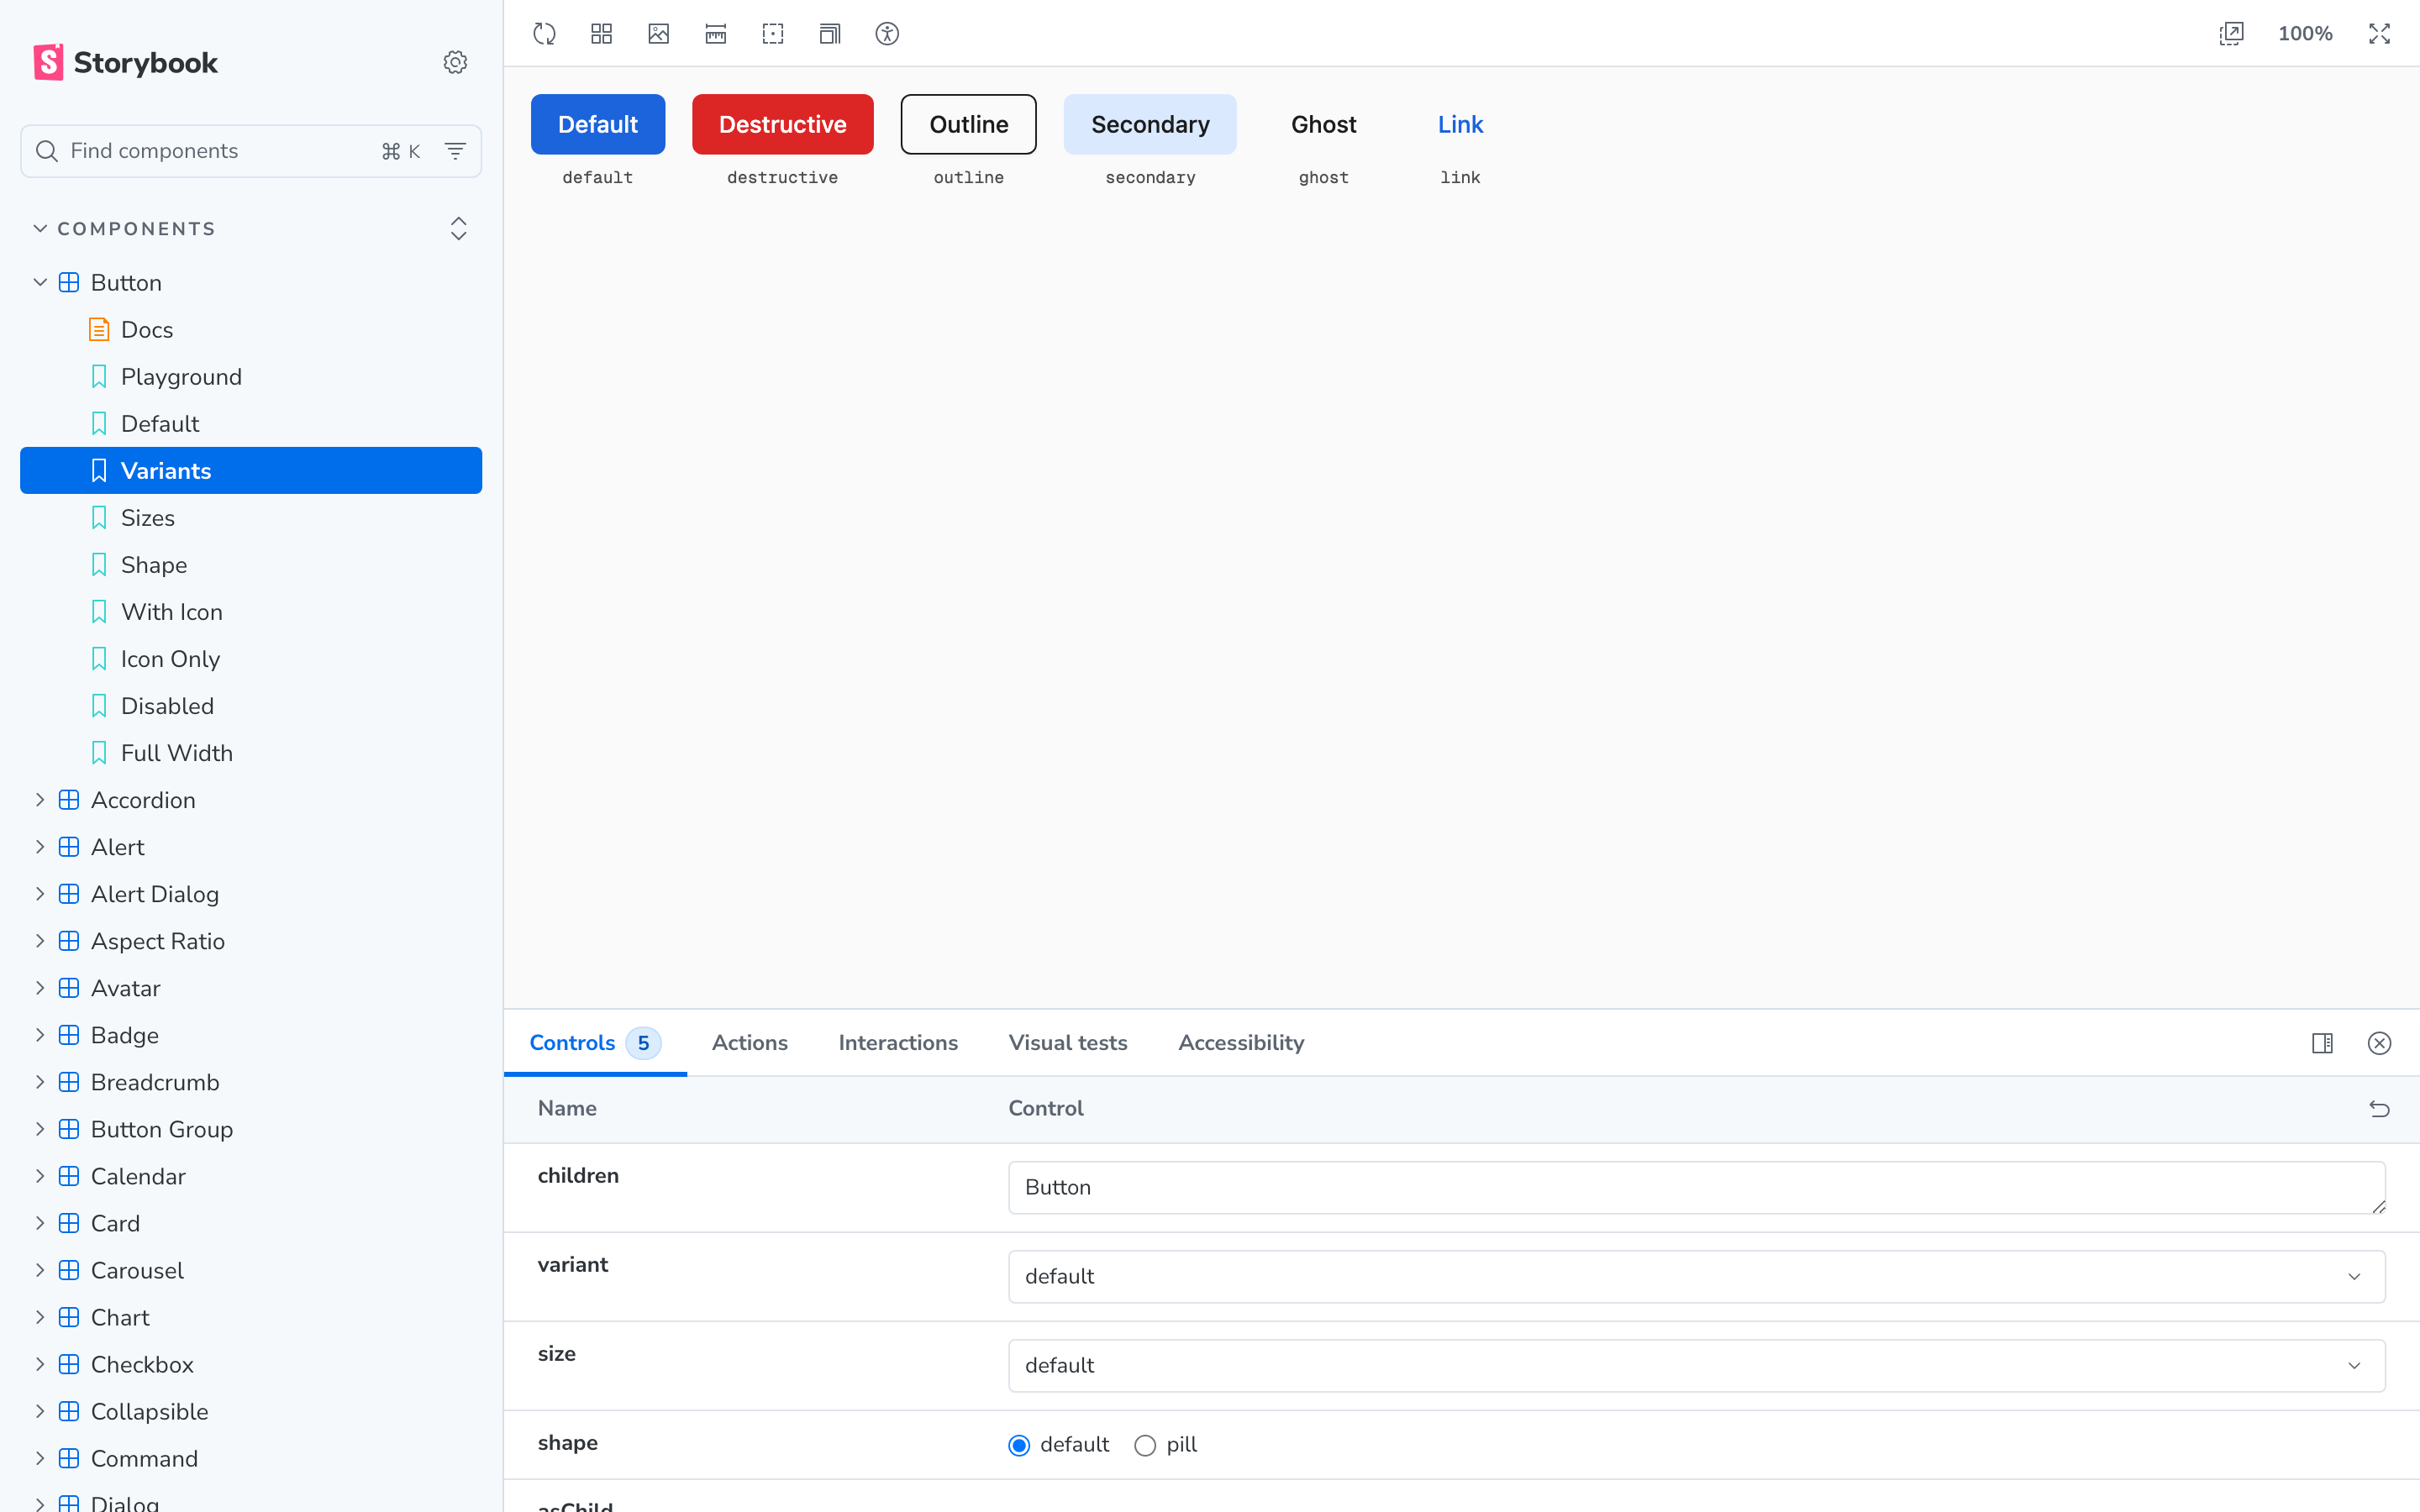Open the Accessibility tab
The width and height of the screenshot is (2420, 1512).
[x=1241, y=1043]
